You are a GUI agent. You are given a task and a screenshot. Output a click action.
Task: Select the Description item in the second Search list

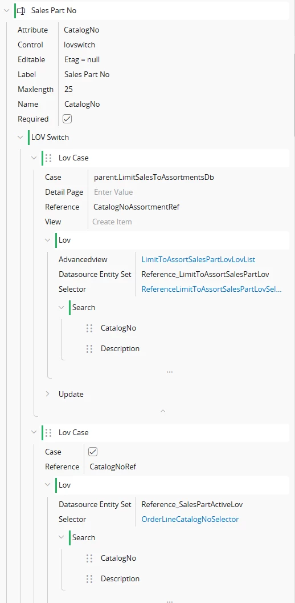pyautogui.click(x=120, y=579)
